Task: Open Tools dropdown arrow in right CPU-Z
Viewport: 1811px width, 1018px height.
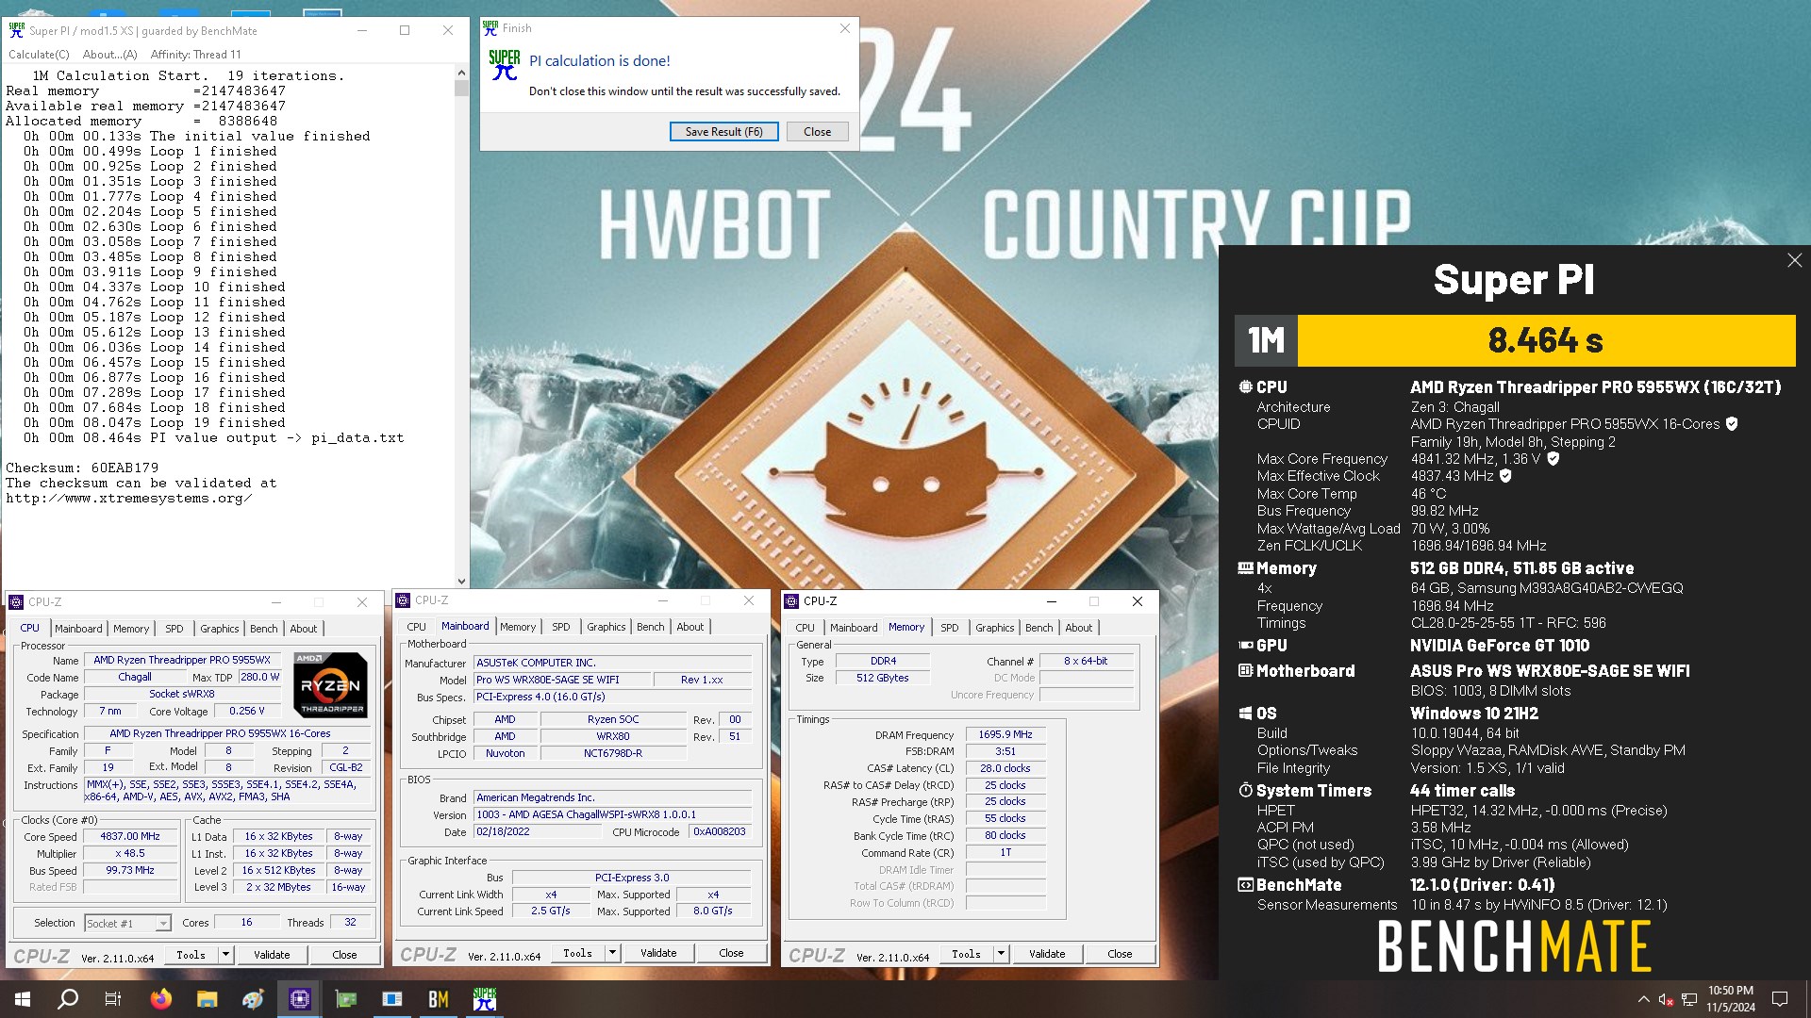Action: [x=1001, y=954]
